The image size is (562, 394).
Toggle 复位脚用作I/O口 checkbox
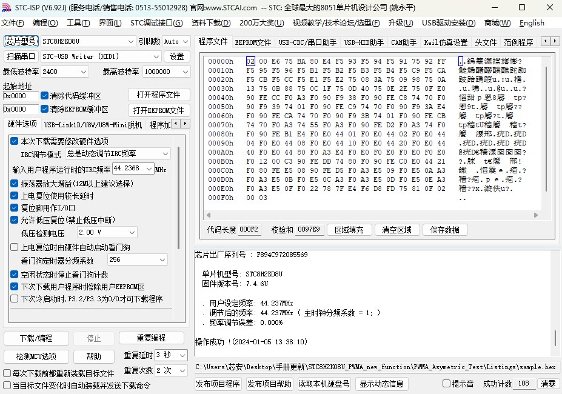(15, 207)
